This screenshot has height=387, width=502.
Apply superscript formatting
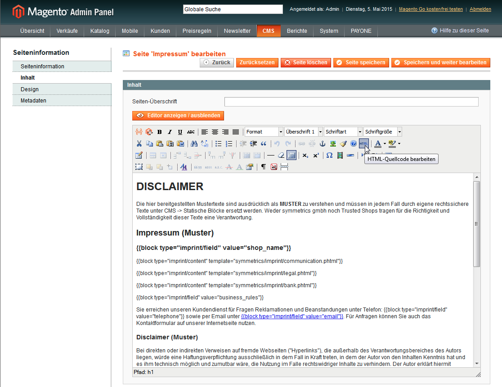[316, 156]
